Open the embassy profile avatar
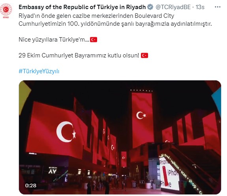 tap(6, 11)
